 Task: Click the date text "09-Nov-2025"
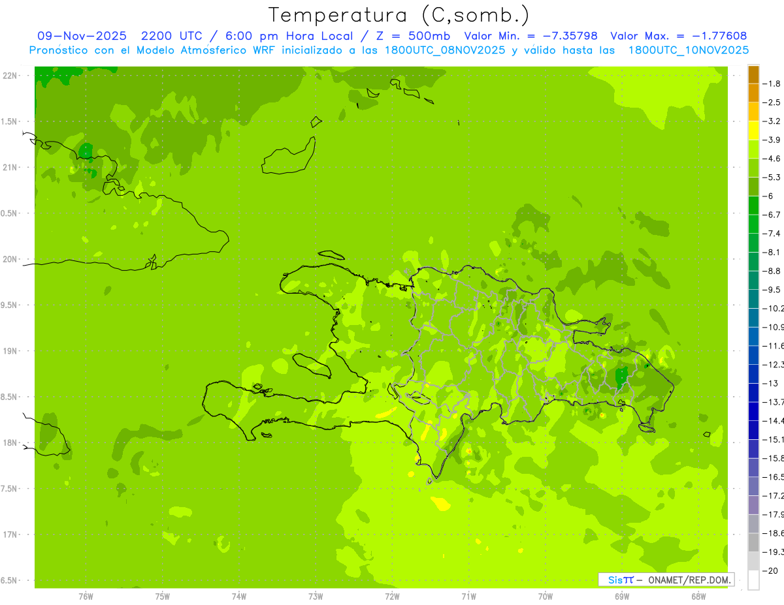pyautogui.click(x=82, y=36)
